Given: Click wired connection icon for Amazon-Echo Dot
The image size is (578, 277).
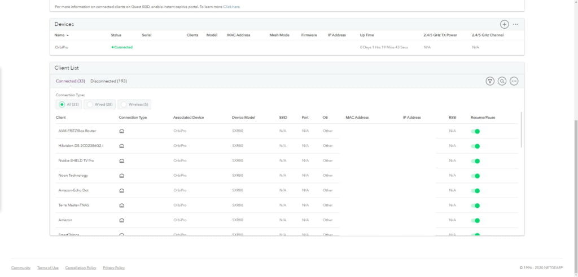Looking at the screenshot, I should tap(121, 191).
